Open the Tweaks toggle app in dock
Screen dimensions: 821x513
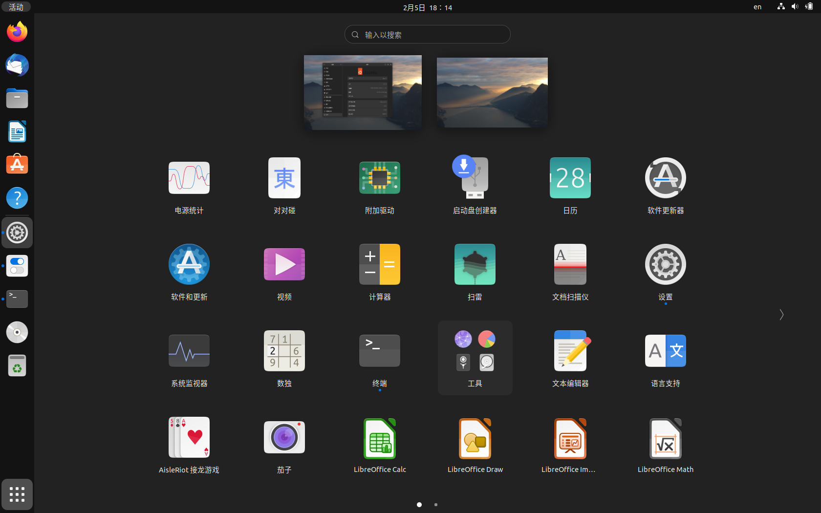(x=17, y=266)
